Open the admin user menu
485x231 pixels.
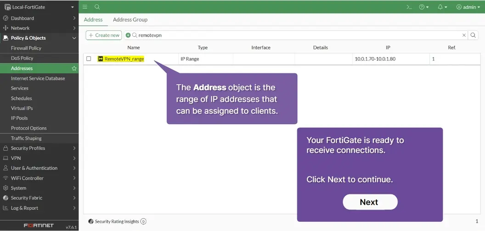coord(468,7)
